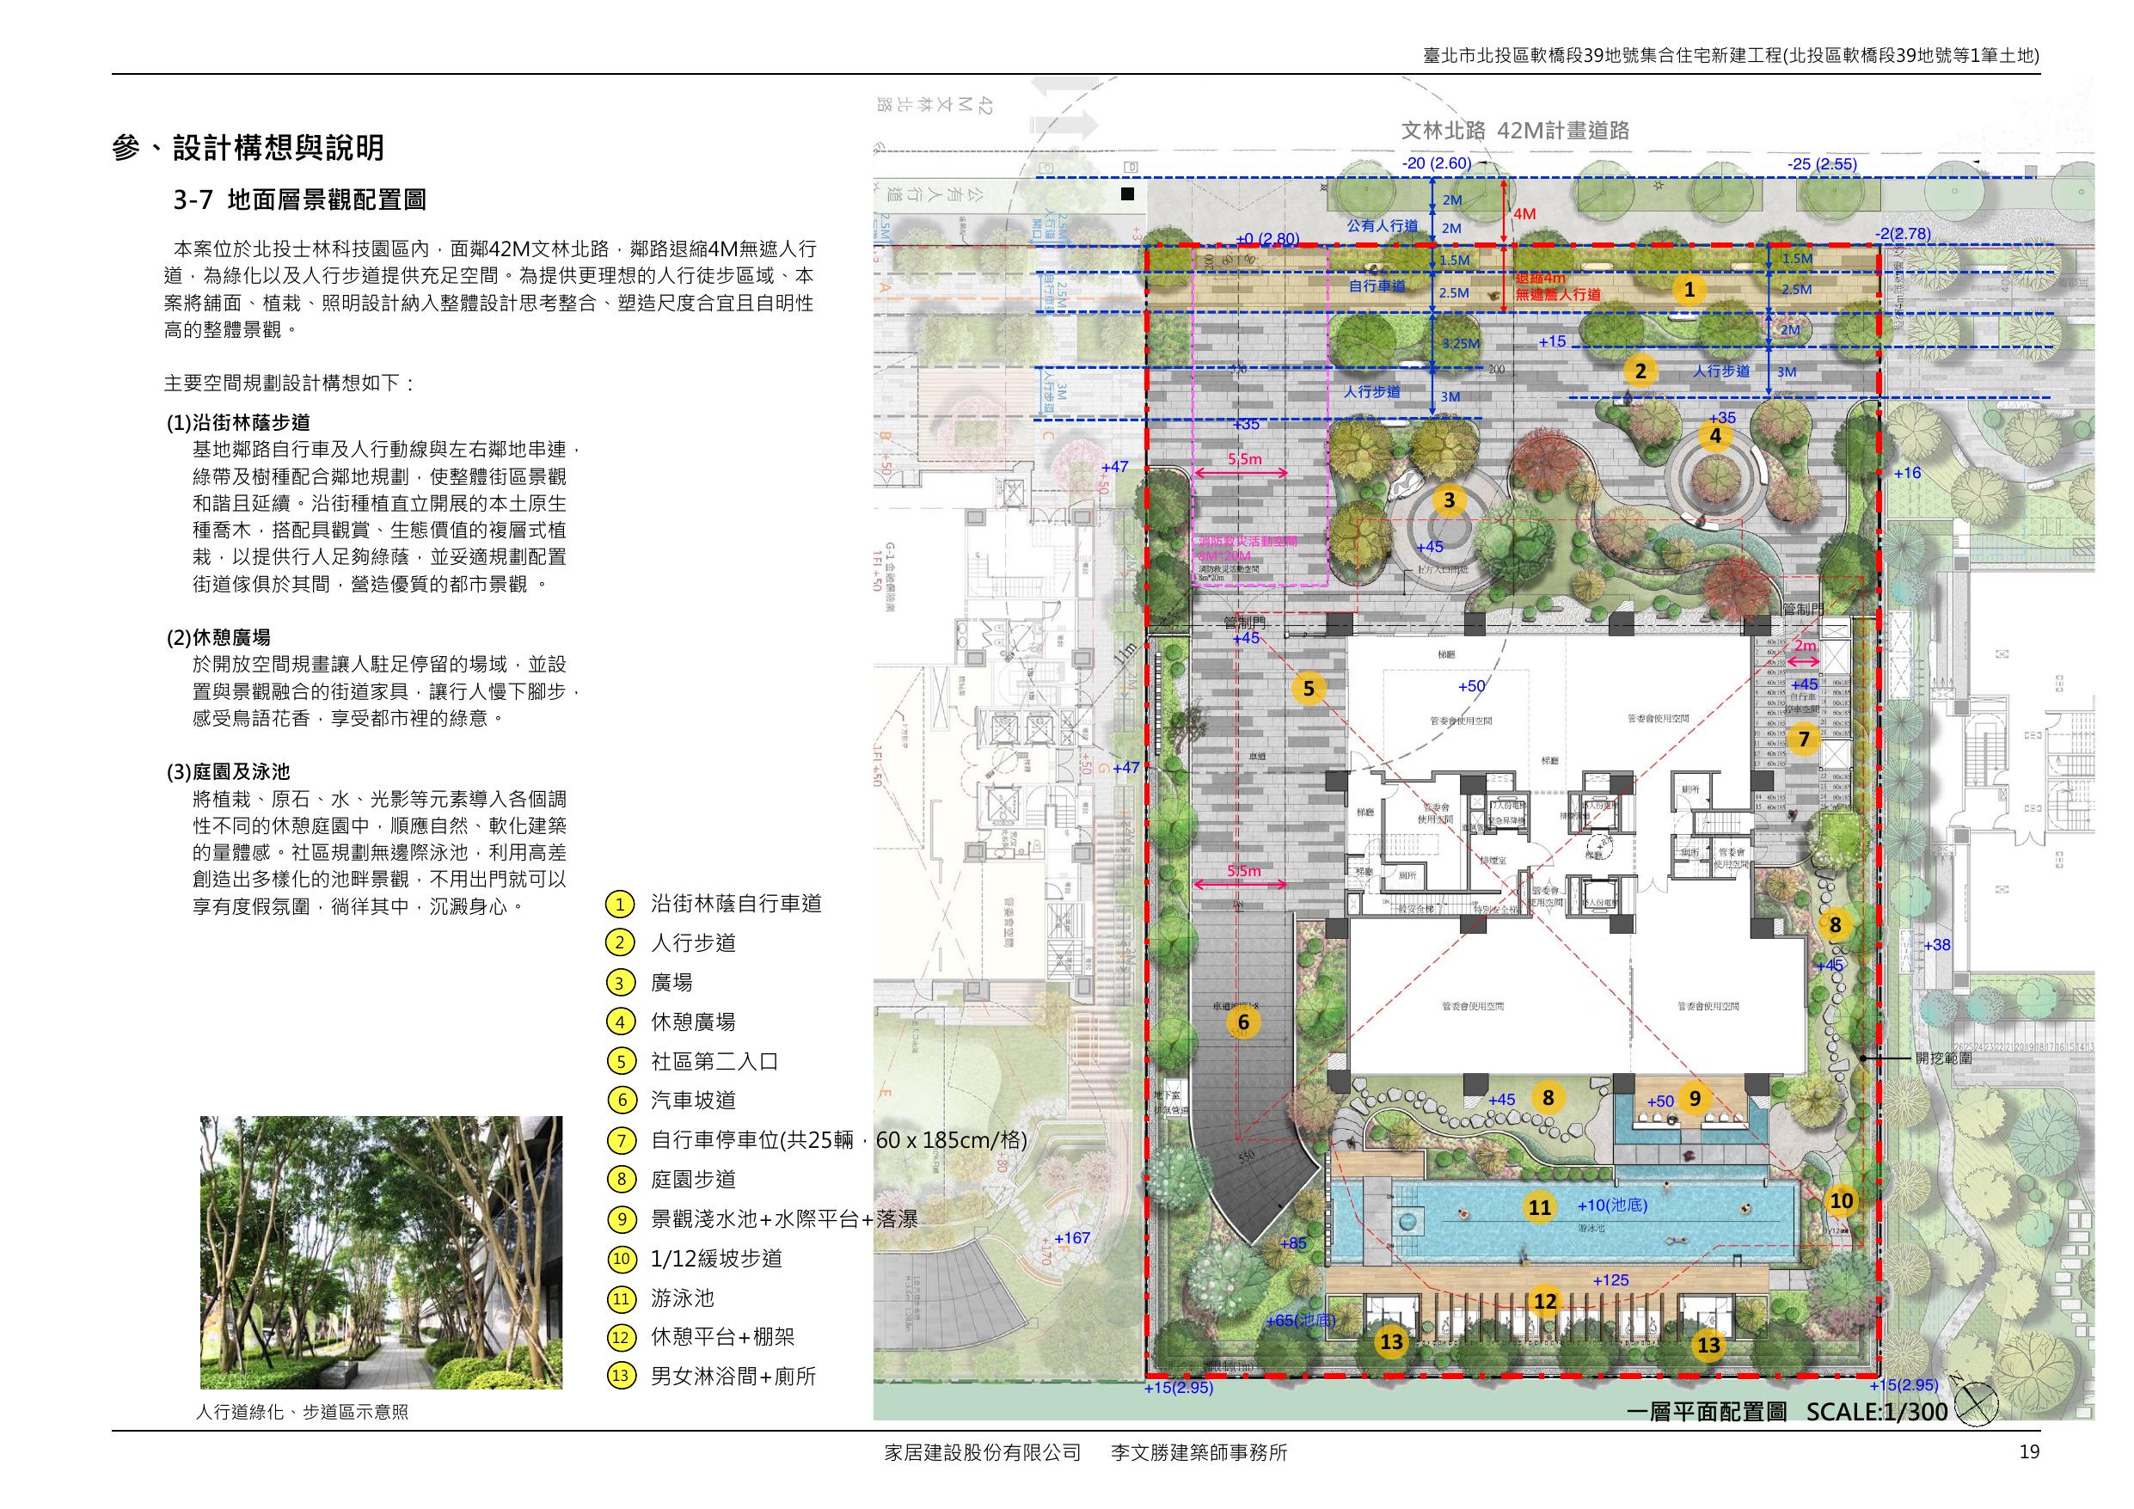Click the 汽車坡道 legend label
This screenshot has height=1509, width=2134.
click(693, 1100)
